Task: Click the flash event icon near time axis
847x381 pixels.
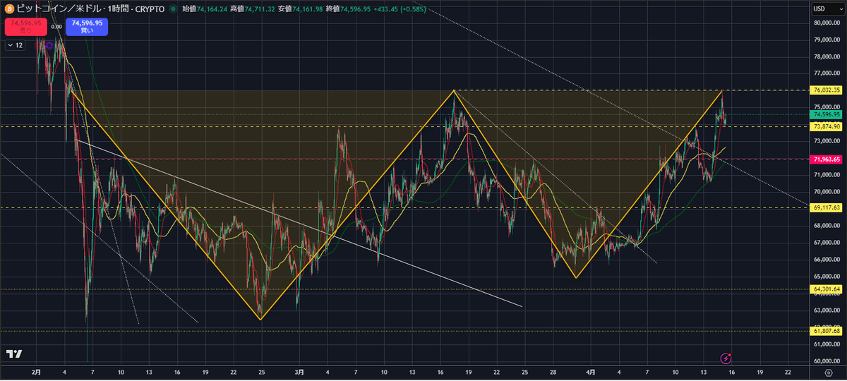Action: pyautogui.click(x=726, y=359)
